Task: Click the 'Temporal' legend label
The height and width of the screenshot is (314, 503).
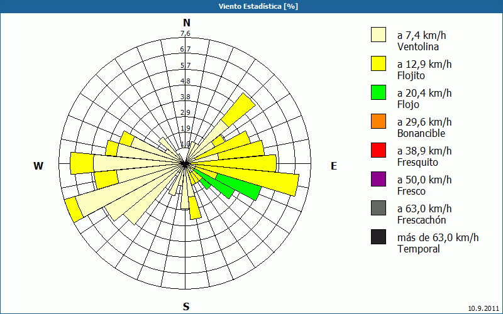Action: tap(419, 249)
